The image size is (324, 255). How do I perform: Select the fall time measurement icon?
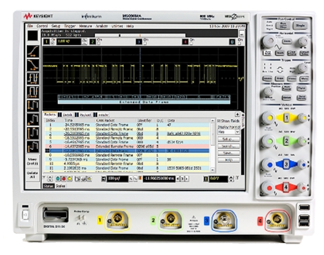pyautogui.click(x=33, y=65)
